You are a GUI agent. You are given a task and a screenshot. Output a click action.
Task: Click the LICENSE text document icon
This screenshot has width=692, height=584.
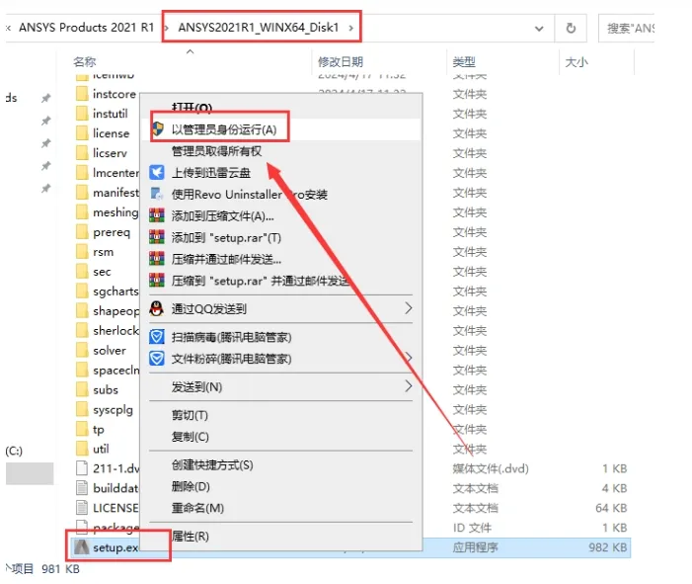click(x=82, y=508)
